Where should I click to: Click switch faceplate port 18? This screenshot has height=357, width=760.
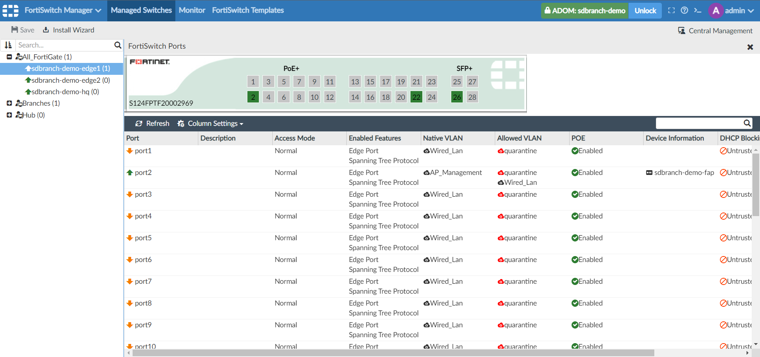pos(386,97)
